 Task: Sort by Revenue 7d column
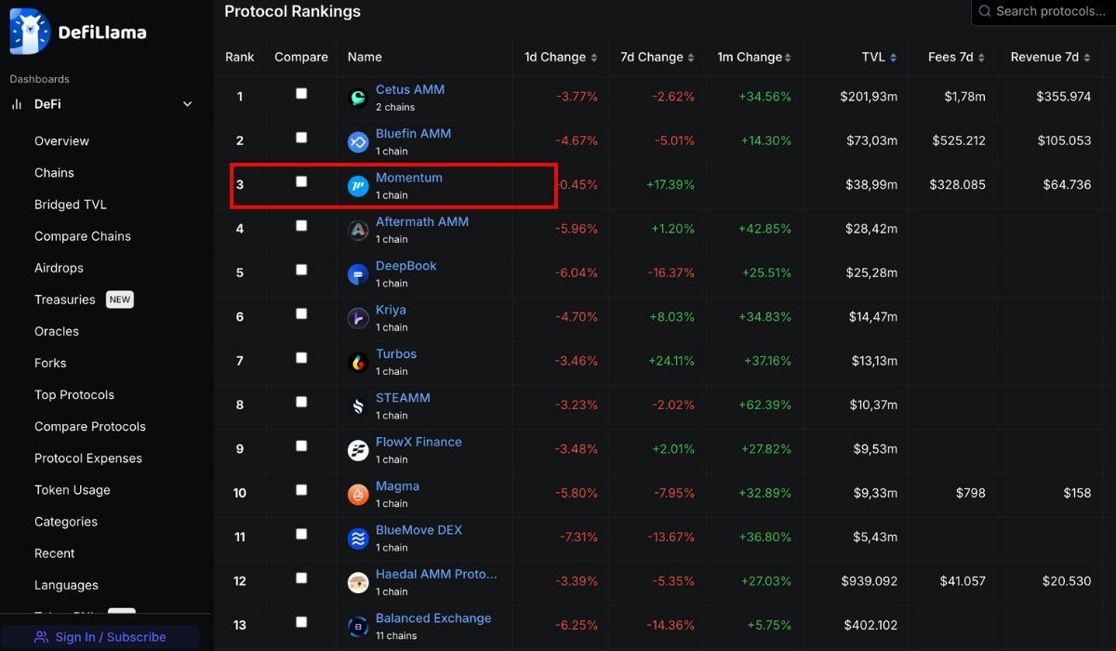click(1051, 57)
